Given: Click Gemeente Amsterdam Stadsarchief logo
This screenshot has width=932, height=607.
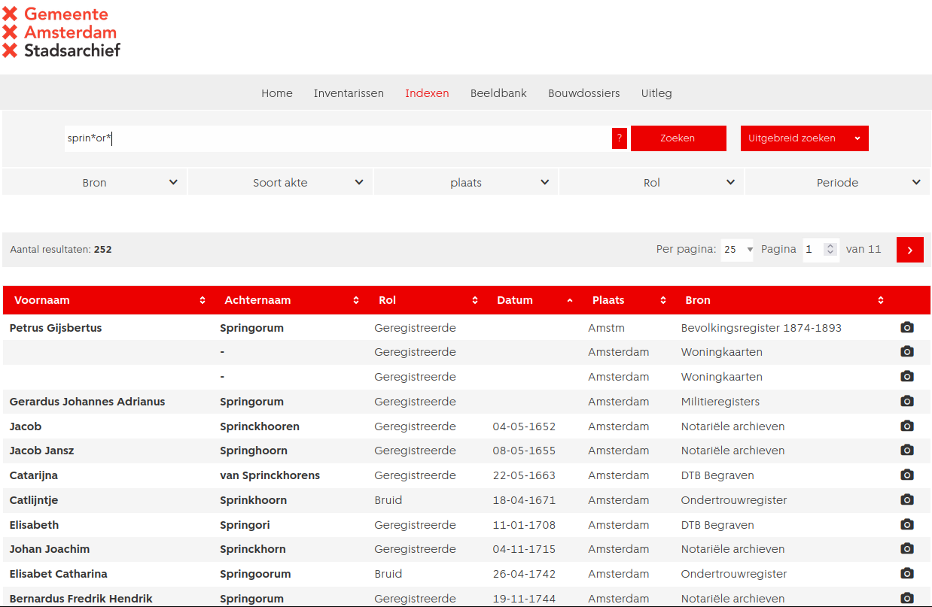Looking at the screenshot, I should tap(62, 32).
